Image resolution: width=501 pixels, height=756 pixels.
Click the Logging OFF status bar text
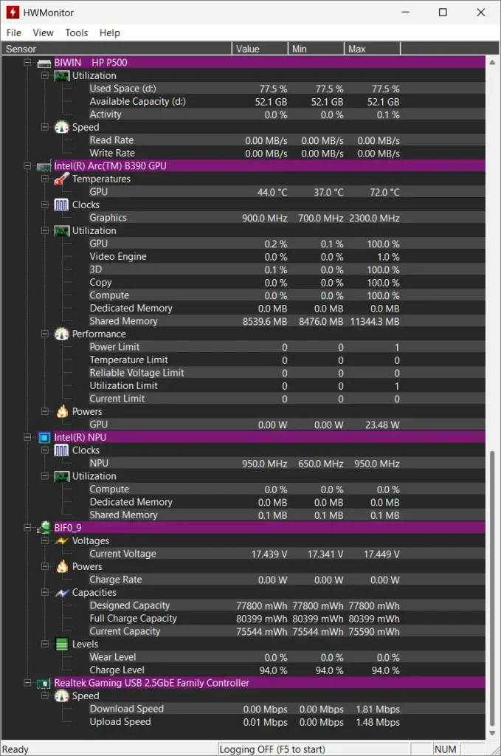(272, 749)
